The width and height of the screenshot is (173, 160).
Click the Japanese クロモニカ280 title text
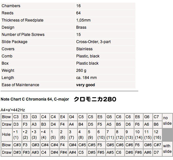click(x=95, y=99)
